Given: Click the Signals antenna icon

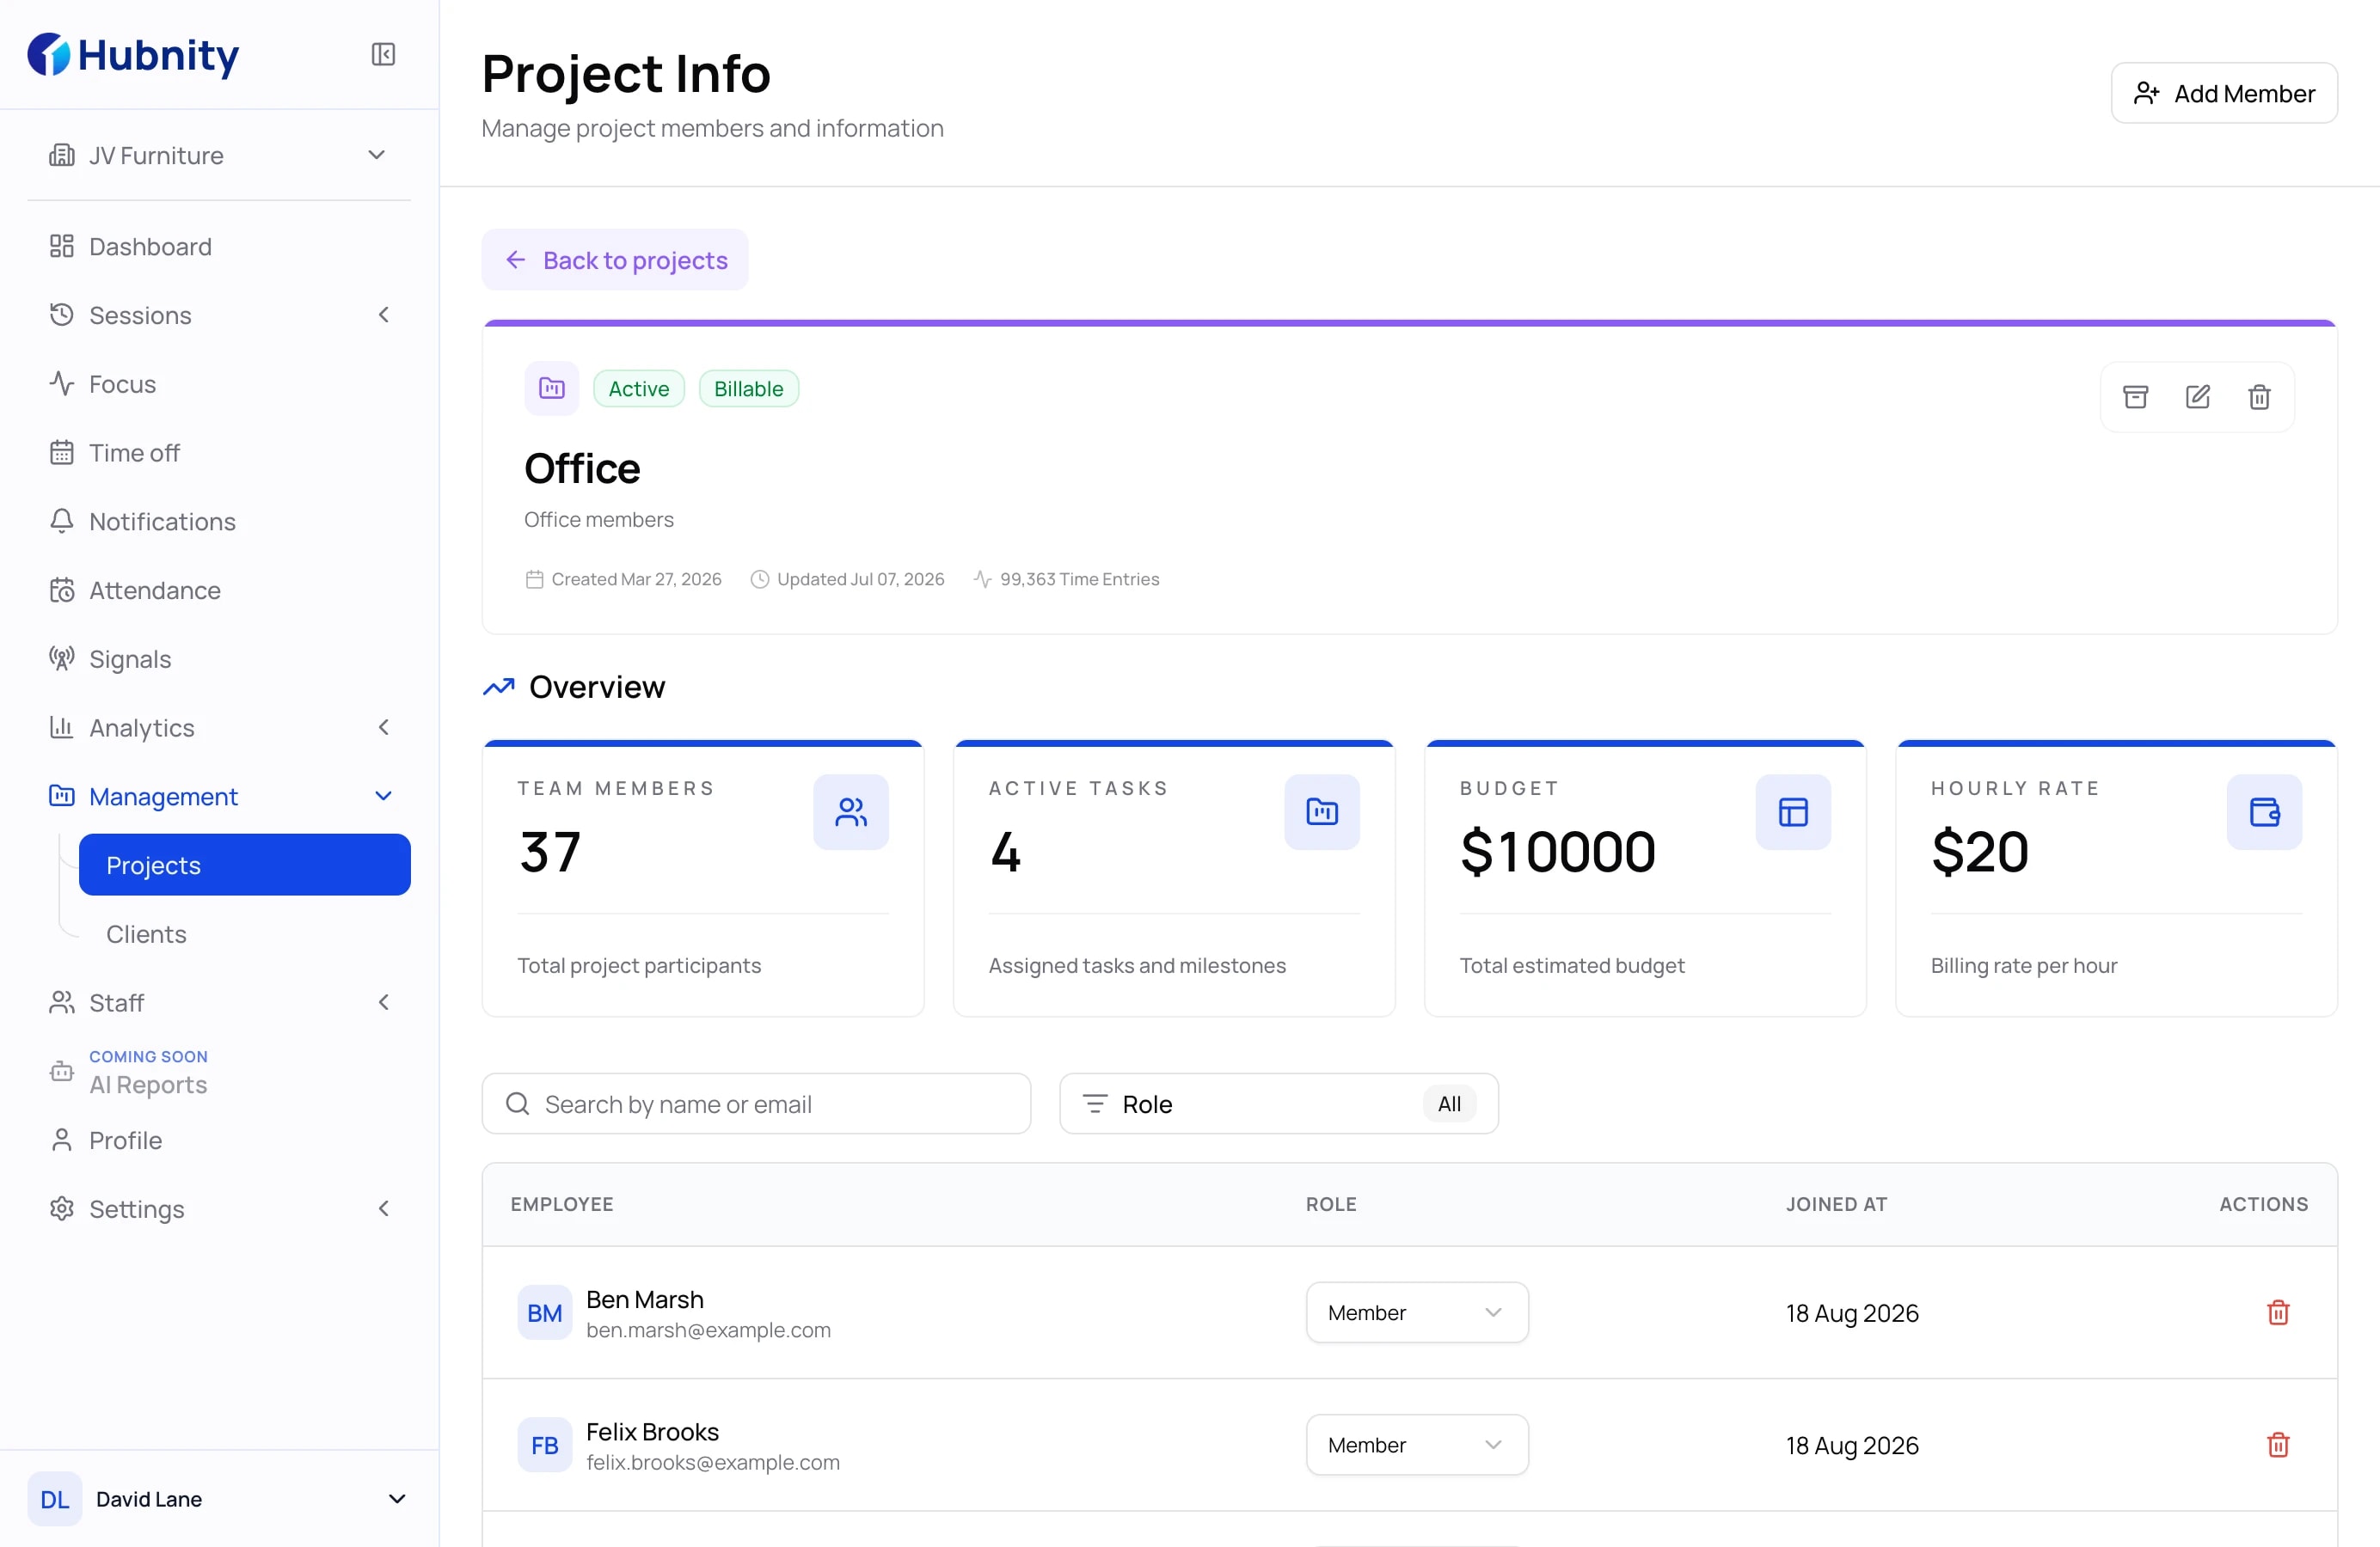Looking at the screenshot, I should coord(62,658).
